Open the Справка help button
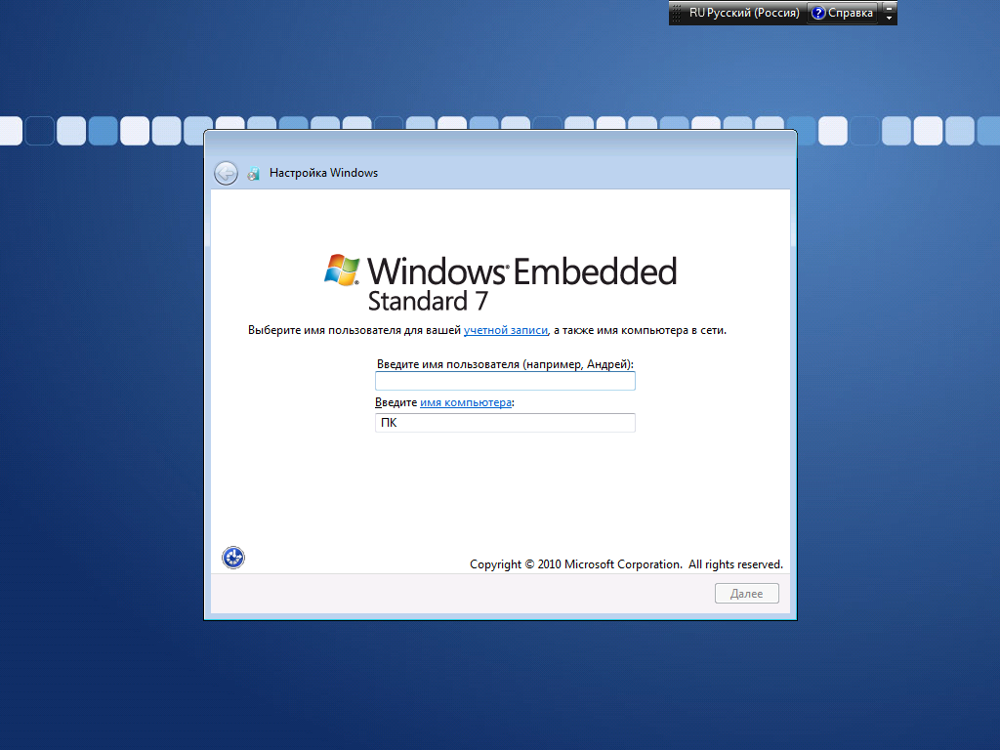This screenshot has width=1000, height=750. 843,13
